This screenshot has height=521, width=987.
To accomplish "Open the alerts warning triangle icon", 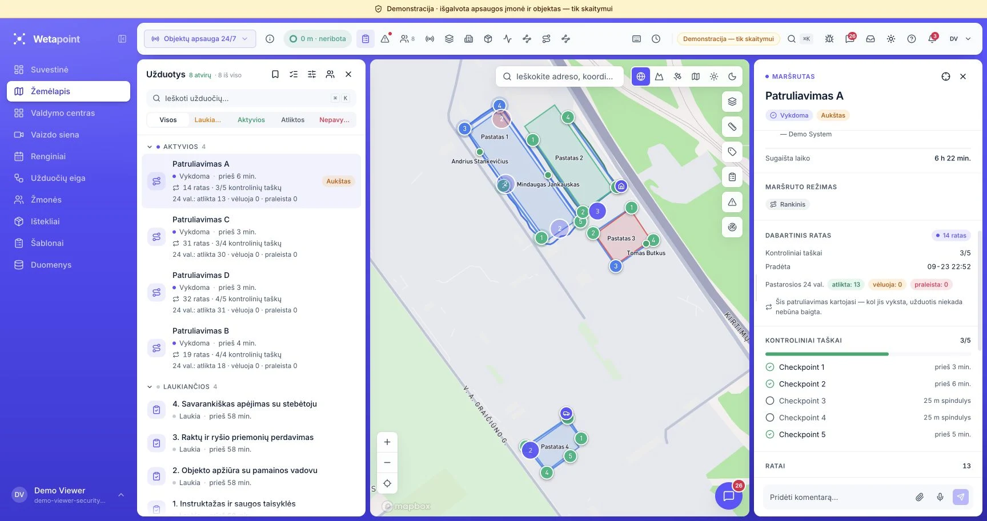I will pyautogui.click(x=386, y=39).
